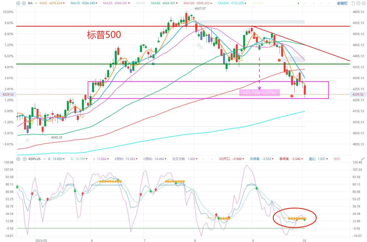This screenshot has height=242, width=367.
Task: Click the undo arrow icon
Action: [353, 3]
